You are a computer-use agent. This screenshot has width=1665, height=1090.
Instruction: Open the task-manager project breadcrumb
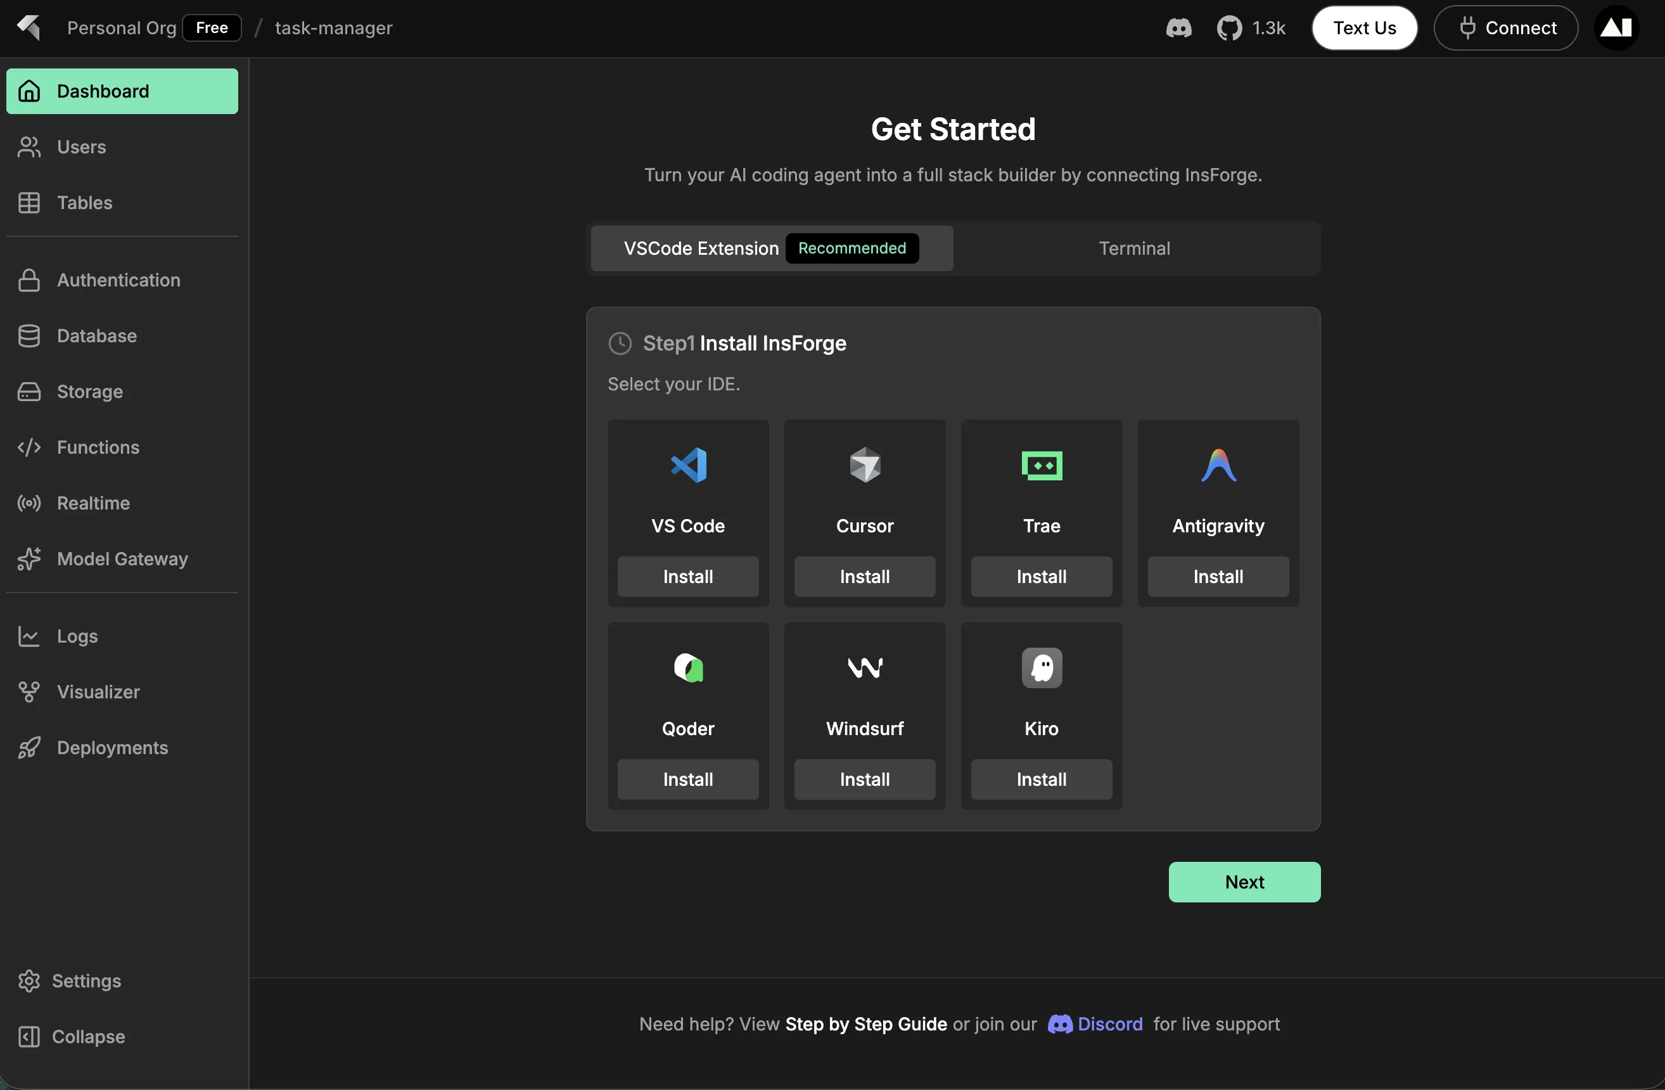(334, 28)
